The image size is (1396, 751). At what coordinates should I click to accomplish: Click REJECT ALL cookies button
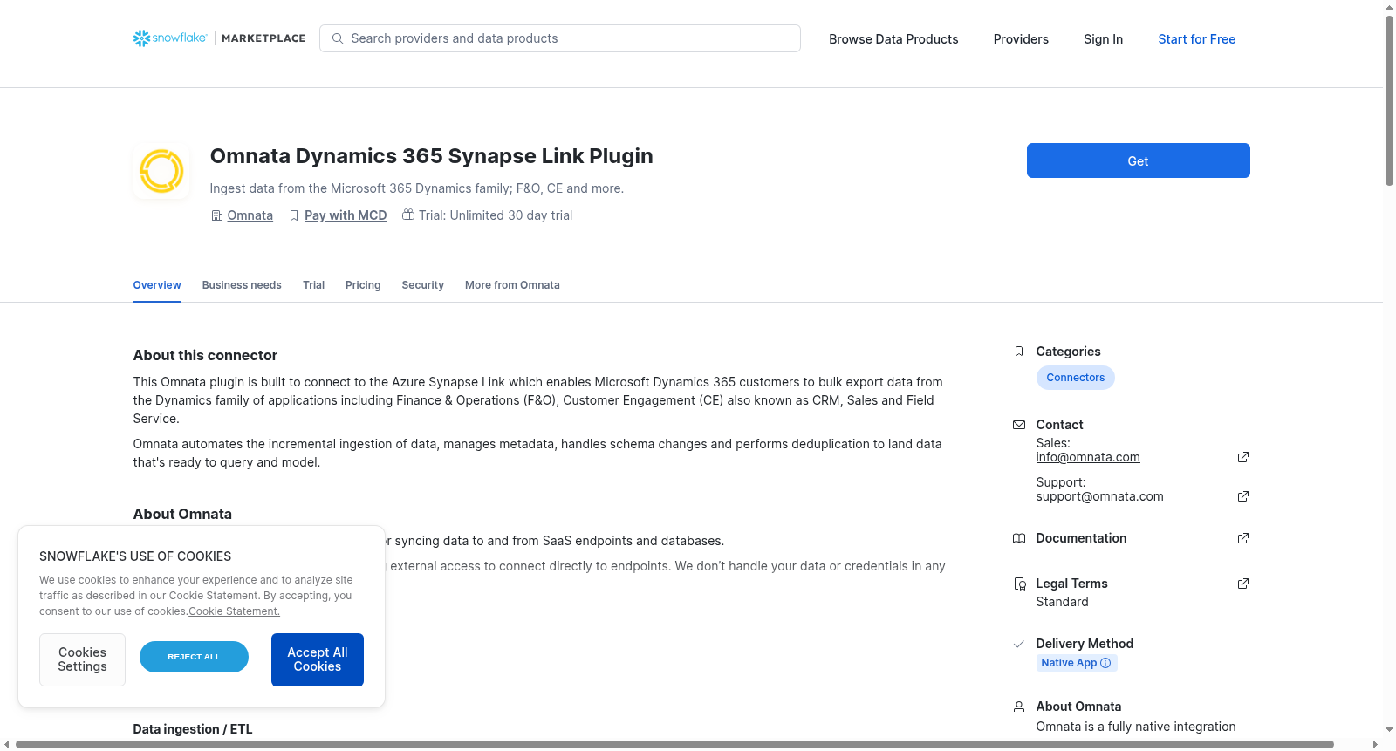point(194,657)
